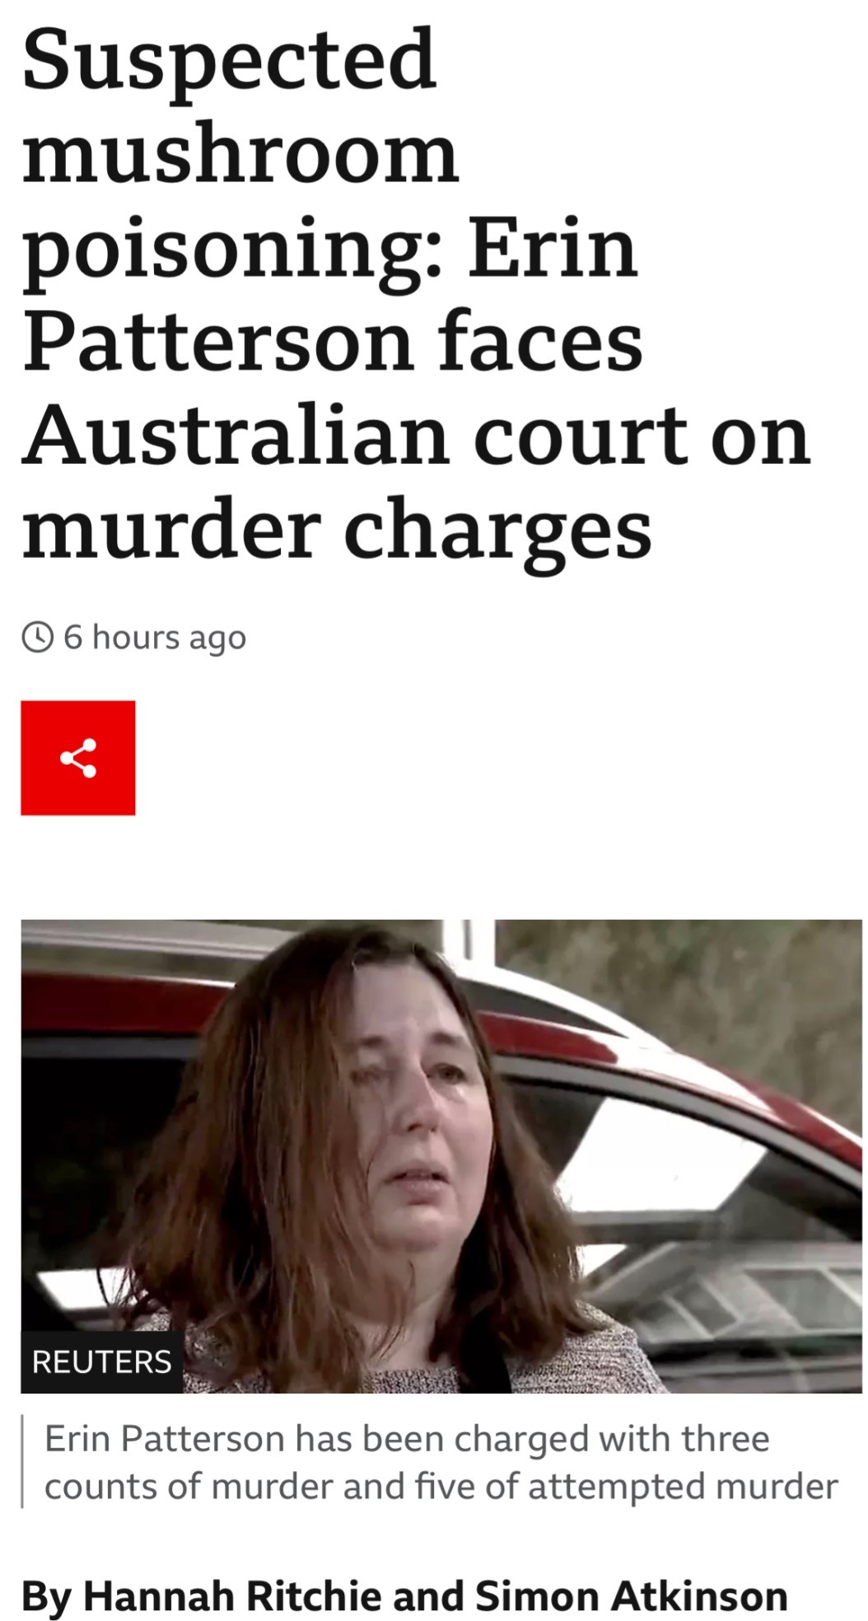Click the clock icon beside timestamp
The height and width of the screenshot is (1621, 868).
point(37,637)
